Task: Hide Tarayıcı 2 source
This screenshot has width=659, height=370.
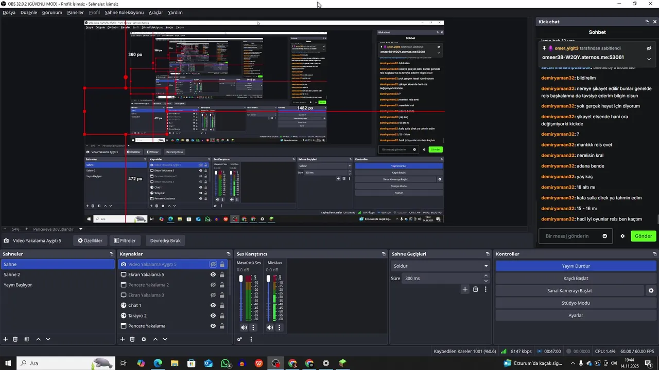Action: (x=213, y=316)
